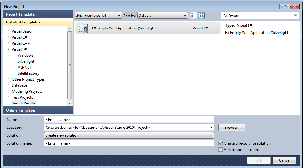
Task: Click the project Name input field
Action: [129, 120]
